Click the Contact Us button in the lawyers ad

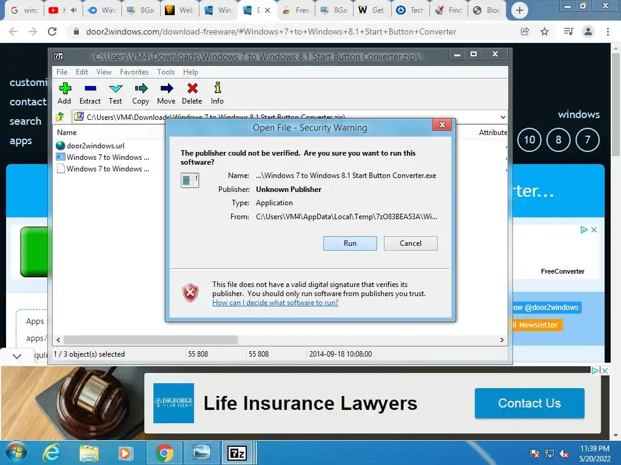(529, 403)
